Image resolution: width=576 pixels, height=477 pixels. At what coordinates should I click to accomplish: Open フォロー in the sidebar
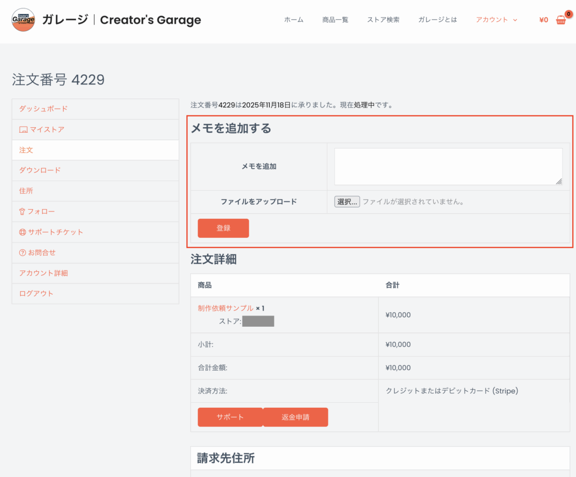(x=41, y=211)
